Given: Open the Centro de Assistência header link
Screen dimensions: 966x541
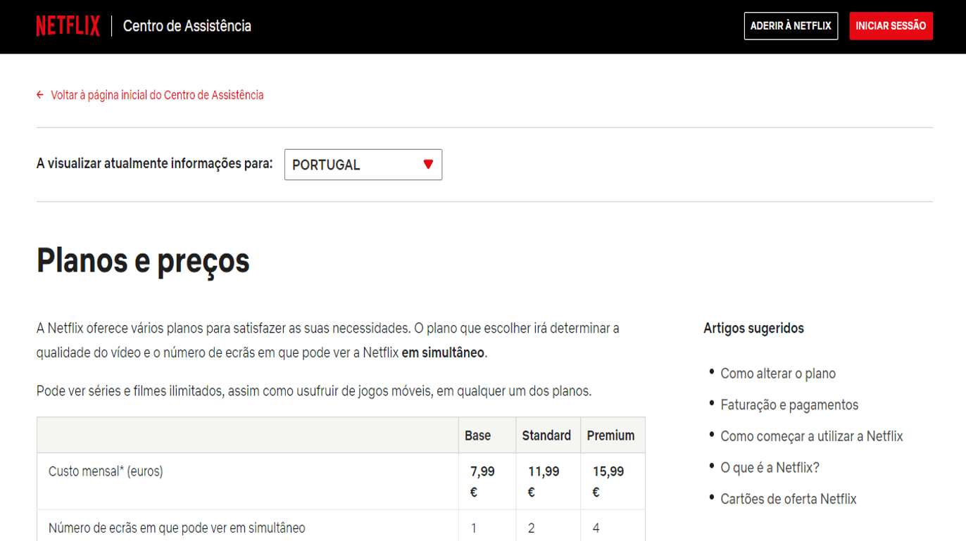Looking at the screenshot, I should click(187, 26).
